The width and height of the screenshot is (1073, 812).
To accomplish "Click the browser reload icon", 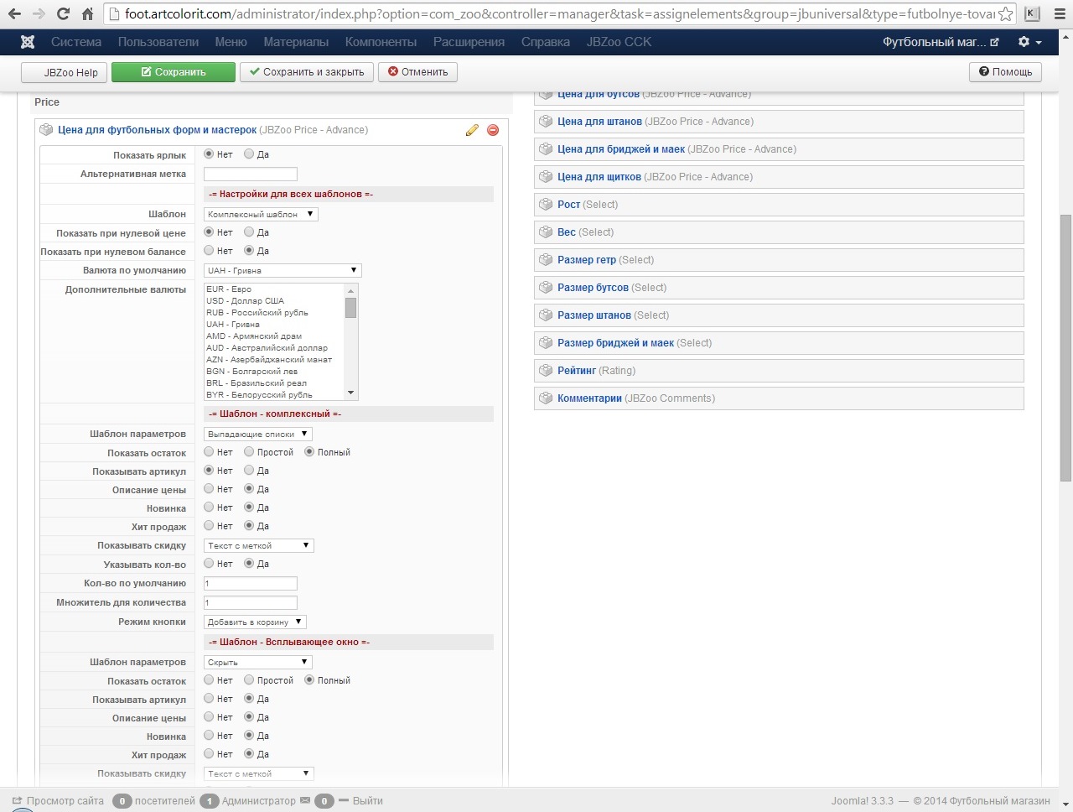I will click(x=63, y=13).
